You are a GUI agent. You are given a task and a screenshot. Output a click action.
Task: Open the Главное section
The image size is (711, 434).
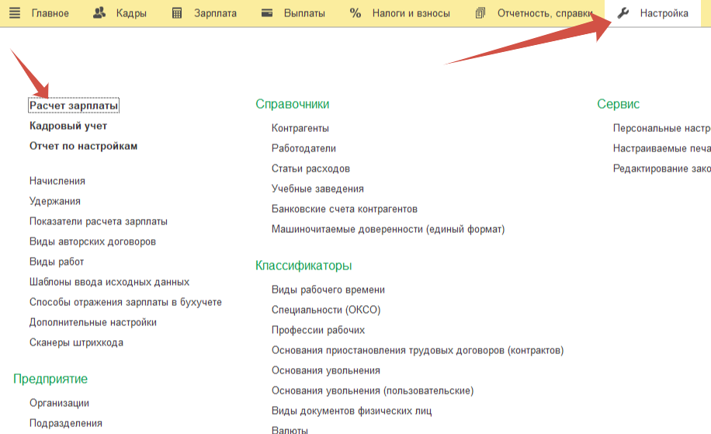[50, 13]
